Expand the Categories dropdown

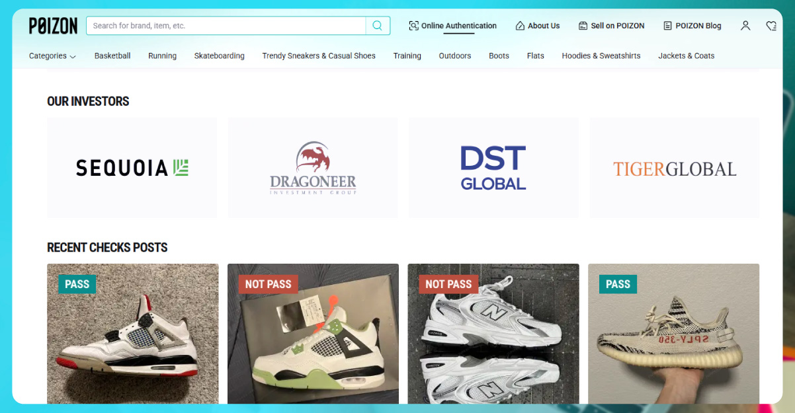tap(48, 56)
